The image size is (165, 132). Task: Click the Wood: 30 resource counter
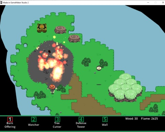click(x=131, y=119)
